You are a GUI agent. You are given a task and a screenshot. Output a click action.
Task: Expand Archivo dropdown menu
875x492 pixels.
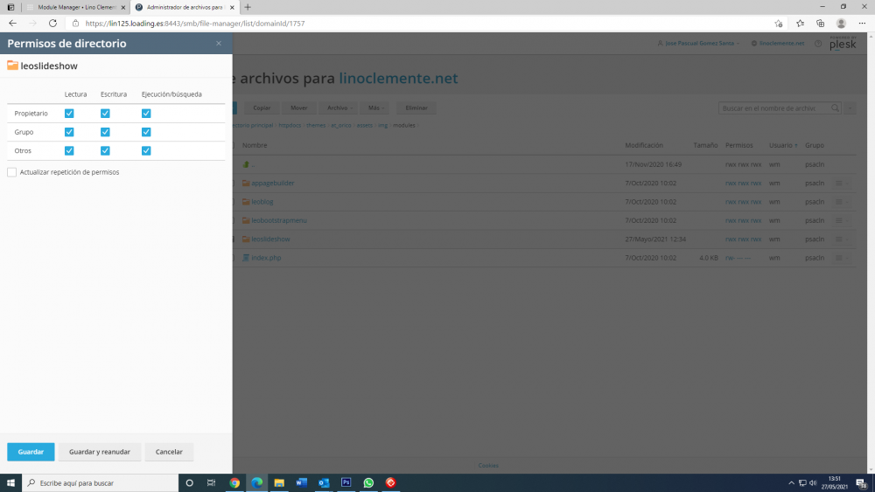point(339,108)
